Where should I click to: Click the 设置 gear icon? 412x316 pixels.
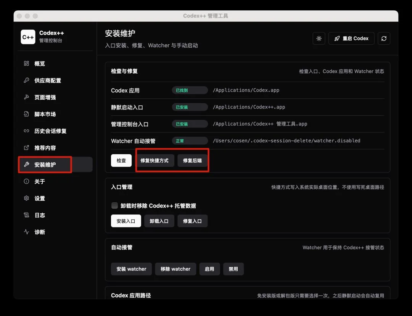pos(26,198)
